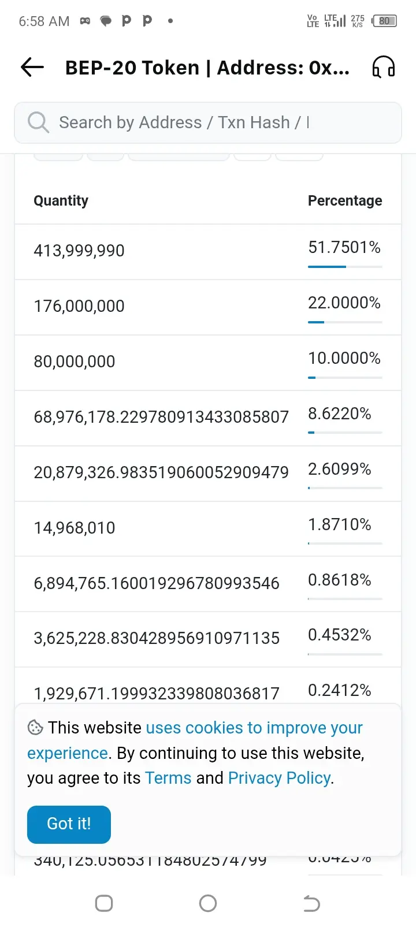Screen dimensions: 416x931
Task: Tap the BEP-20 Token page title
Action: tap(207, 68)
